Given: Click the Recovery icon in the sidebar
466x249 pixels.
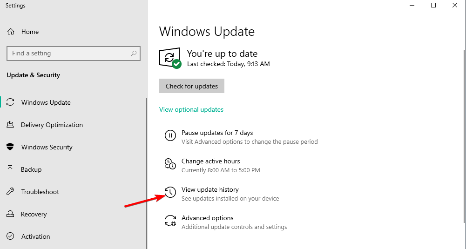Looking at the screenshot, I should [10, 214].
